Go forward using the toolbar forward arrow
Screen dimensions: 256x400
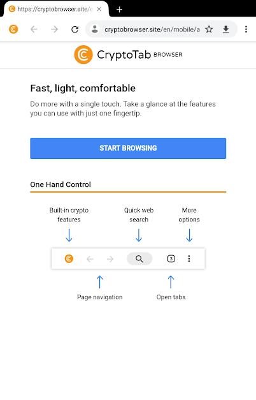(54, 29)
